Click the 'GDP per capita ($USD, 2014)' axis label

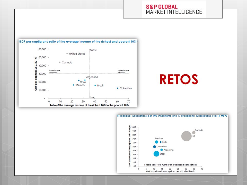36,74
